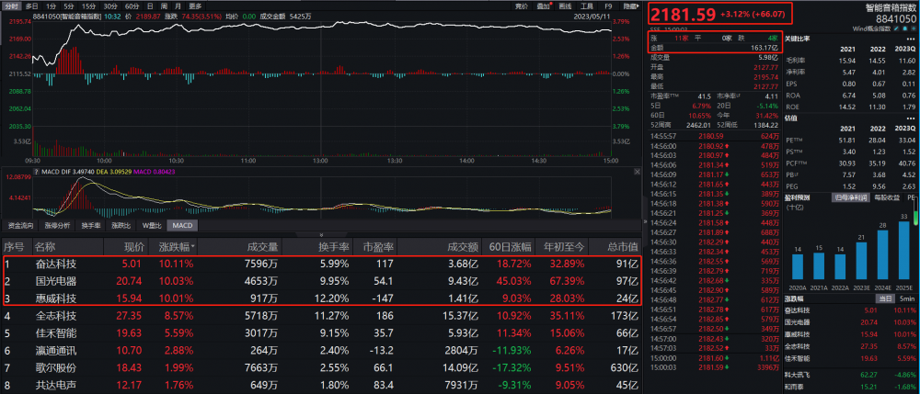Screen dimensions: 920x394
Task: Switch to the 资金流向 indicator tab
Action: (20, 224)
